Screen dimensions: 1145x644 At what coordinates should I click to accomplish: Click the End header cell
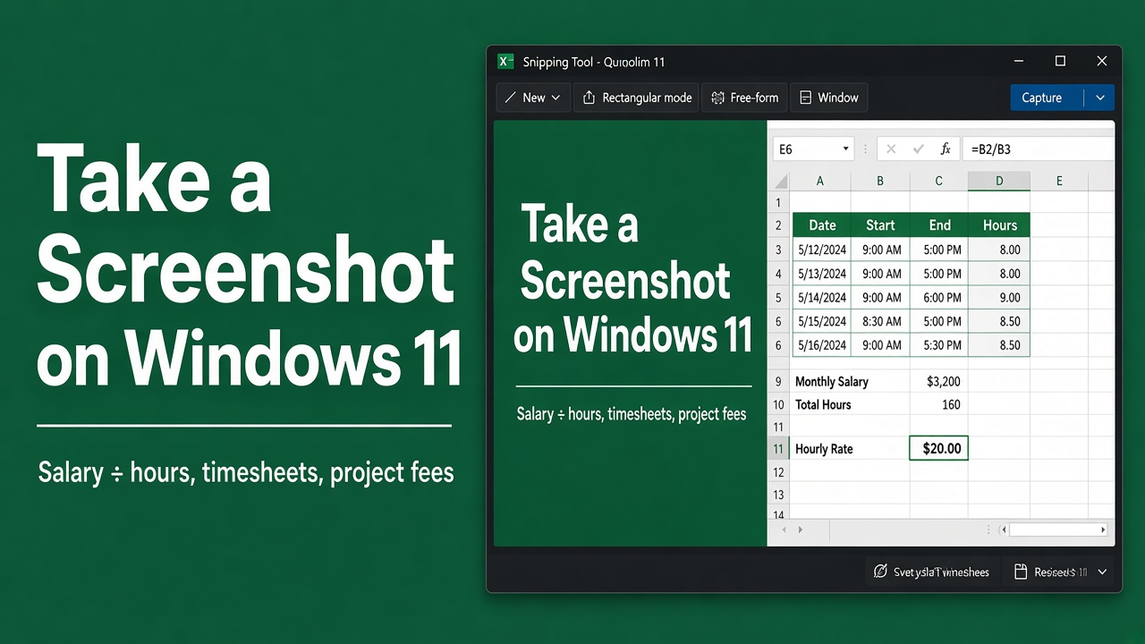(x=939, y=225)
